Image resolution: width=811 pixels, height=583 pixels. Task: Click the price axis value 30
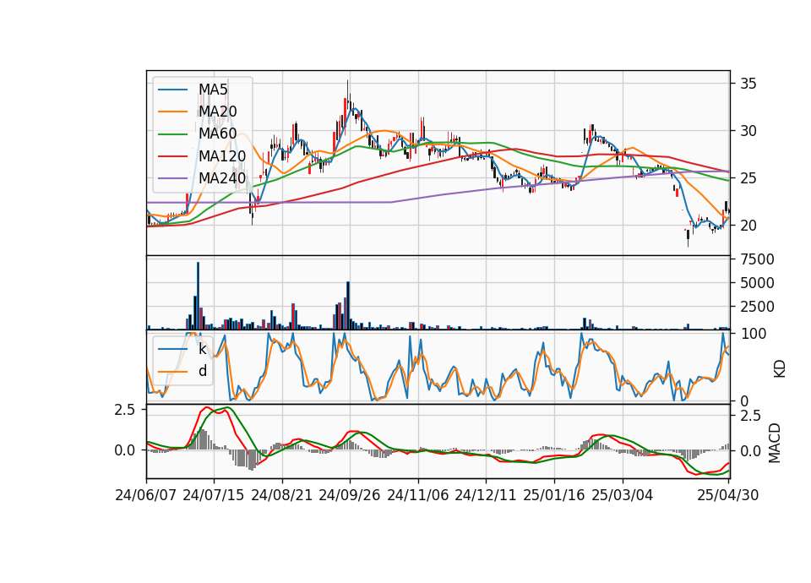coord(748,131)
